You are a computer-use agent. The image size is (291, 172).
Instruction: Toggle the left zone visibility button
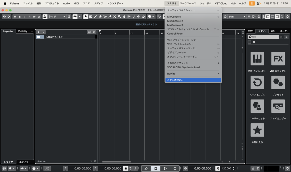point(267,17)
